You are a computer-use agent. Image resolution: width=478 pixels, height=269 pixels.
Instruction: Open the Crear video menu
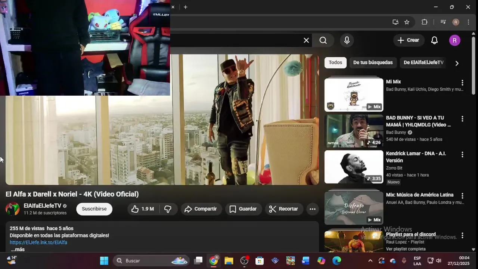tap(408, 40)
